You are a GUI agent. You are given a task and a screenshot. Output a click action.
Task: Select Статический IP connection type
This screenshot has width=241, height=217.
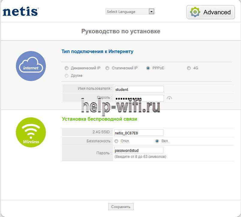tap(107, 68)
